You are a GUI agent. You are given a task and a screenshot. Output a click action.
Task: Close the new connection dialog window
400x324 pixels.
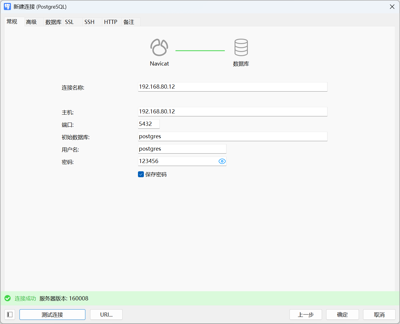[x=392, y=6]
